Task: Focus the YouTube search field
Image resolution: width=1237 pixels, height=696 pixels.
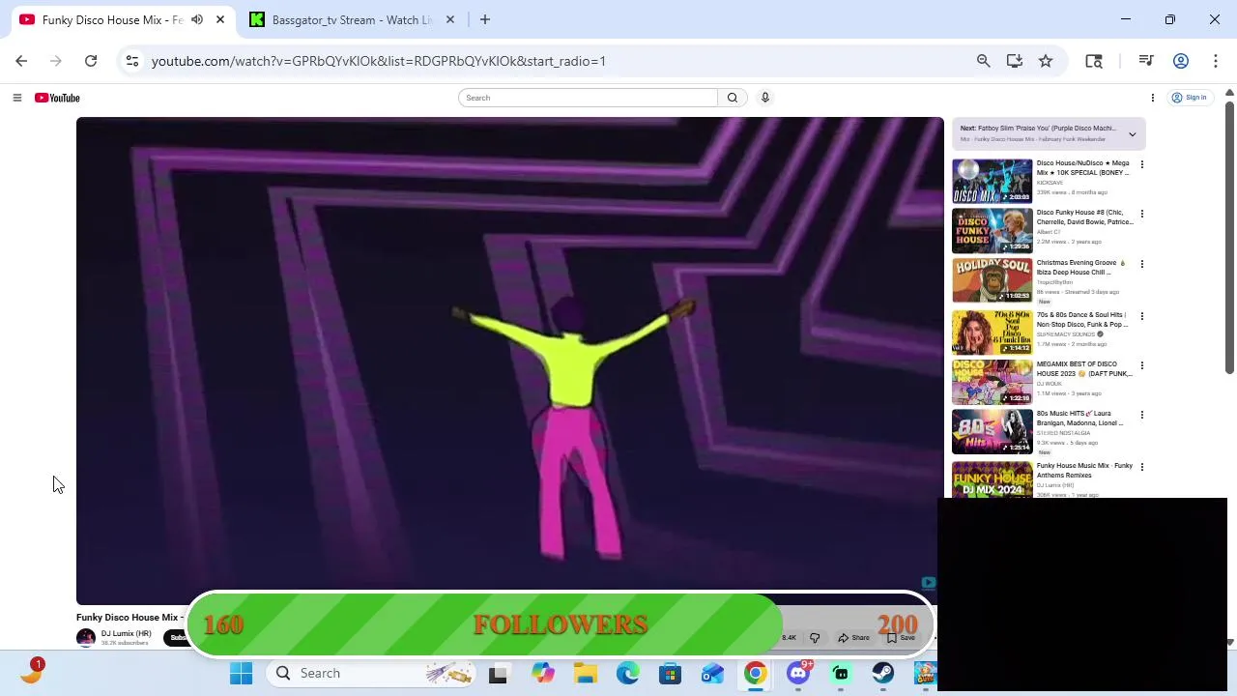Action: click(x=589, y=98)
